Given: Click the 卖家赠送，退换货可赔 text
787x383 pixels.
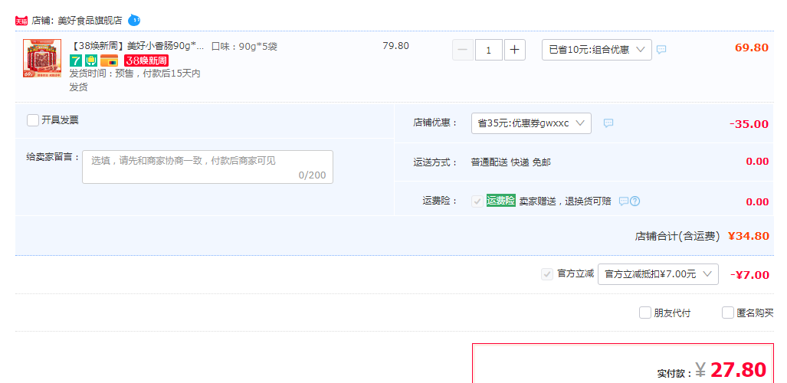Looking at the screenshot, I should pyautogui.click(x=566, y=201).
